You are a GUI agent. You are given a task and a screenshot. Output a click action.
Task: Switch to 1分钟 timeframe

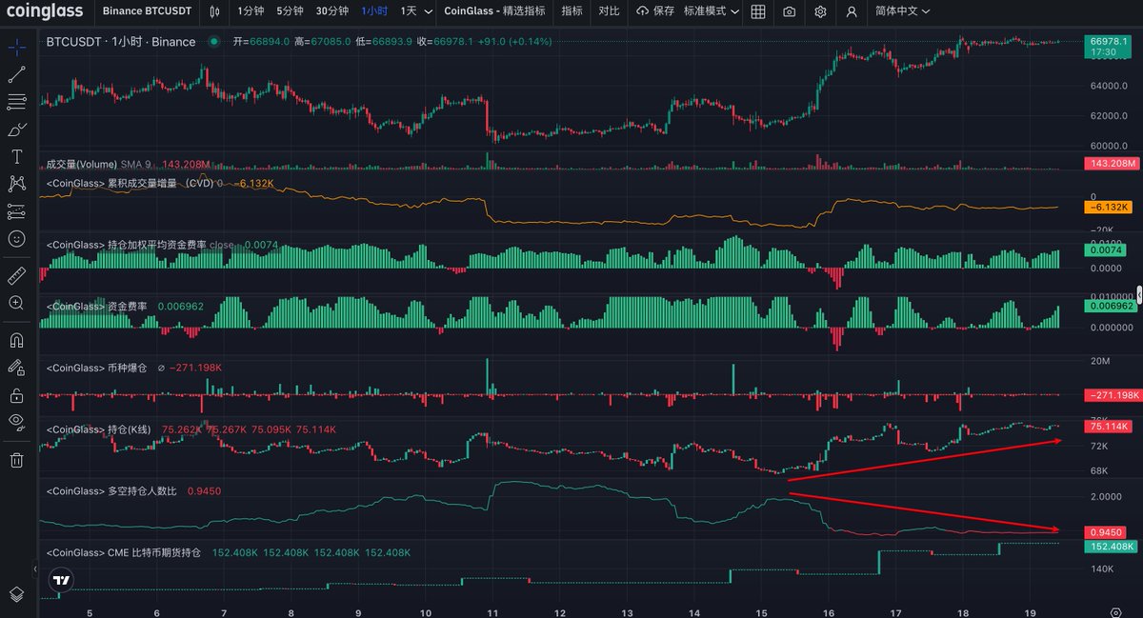(x=251, y=11)
